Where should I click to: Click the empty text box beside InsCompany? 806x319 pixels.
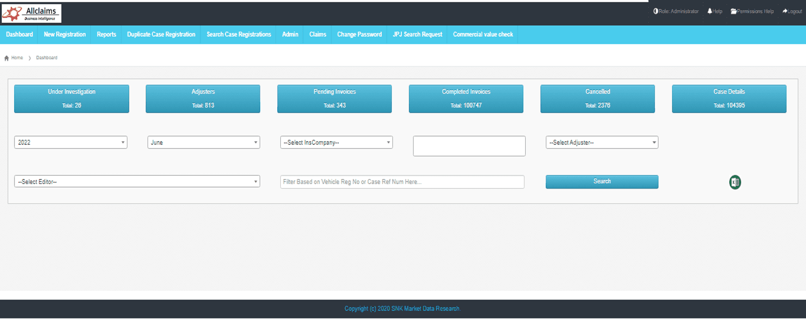469,146
